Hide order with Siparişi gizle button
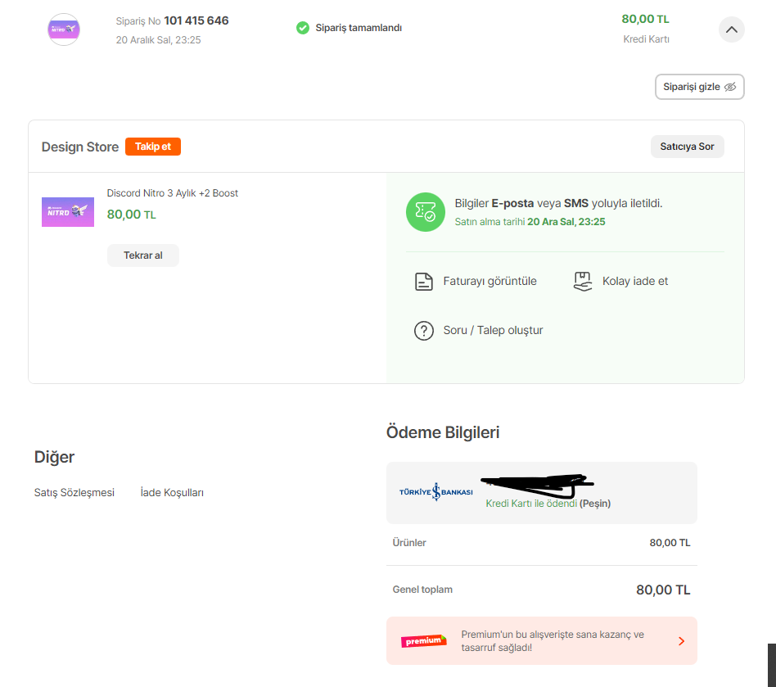This screenshot has height=687, width=776. pyautogui.click(x=699, y=87)
